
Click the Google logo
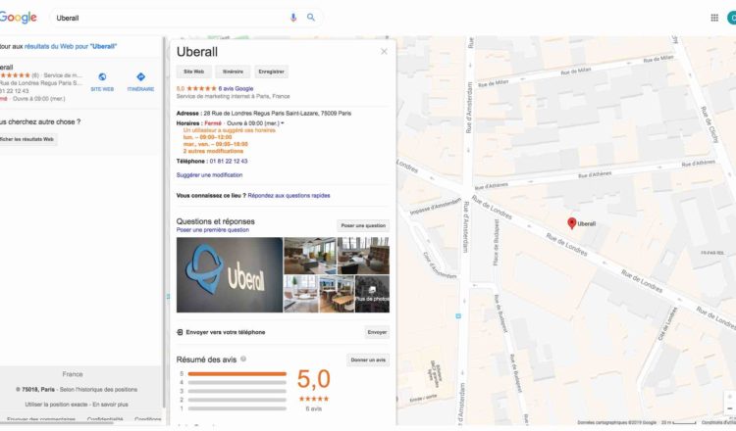pyautogui.click(x=18, y=18)
